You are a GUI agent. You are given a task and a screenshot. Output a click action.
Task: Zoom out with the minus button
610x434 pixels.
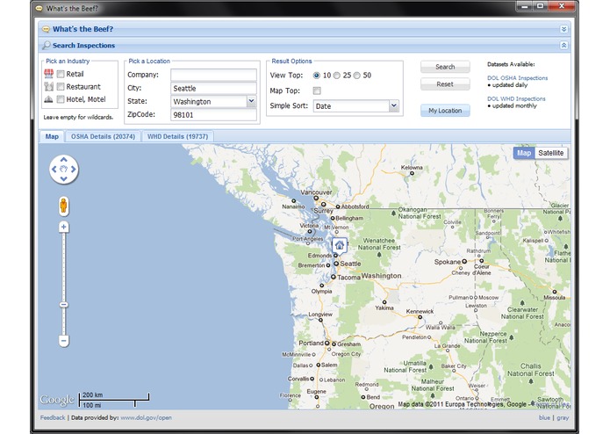64,341
